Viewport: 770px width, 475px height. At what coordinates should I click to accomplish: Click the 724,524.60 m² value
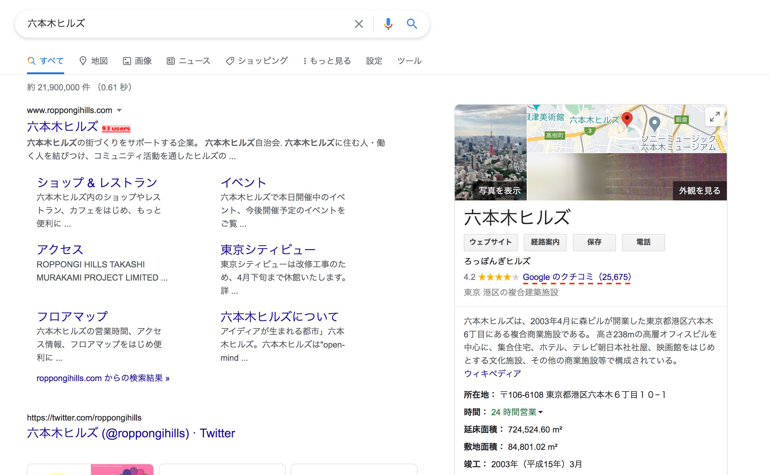click(x=535, y=430)
